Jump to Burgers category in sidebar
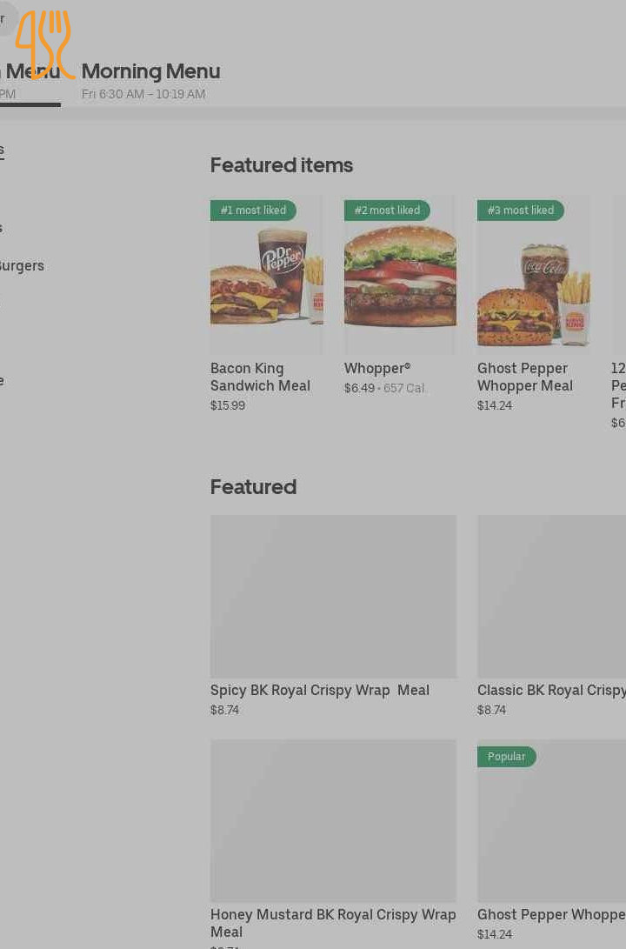626x949 pixels. (22, 265)
